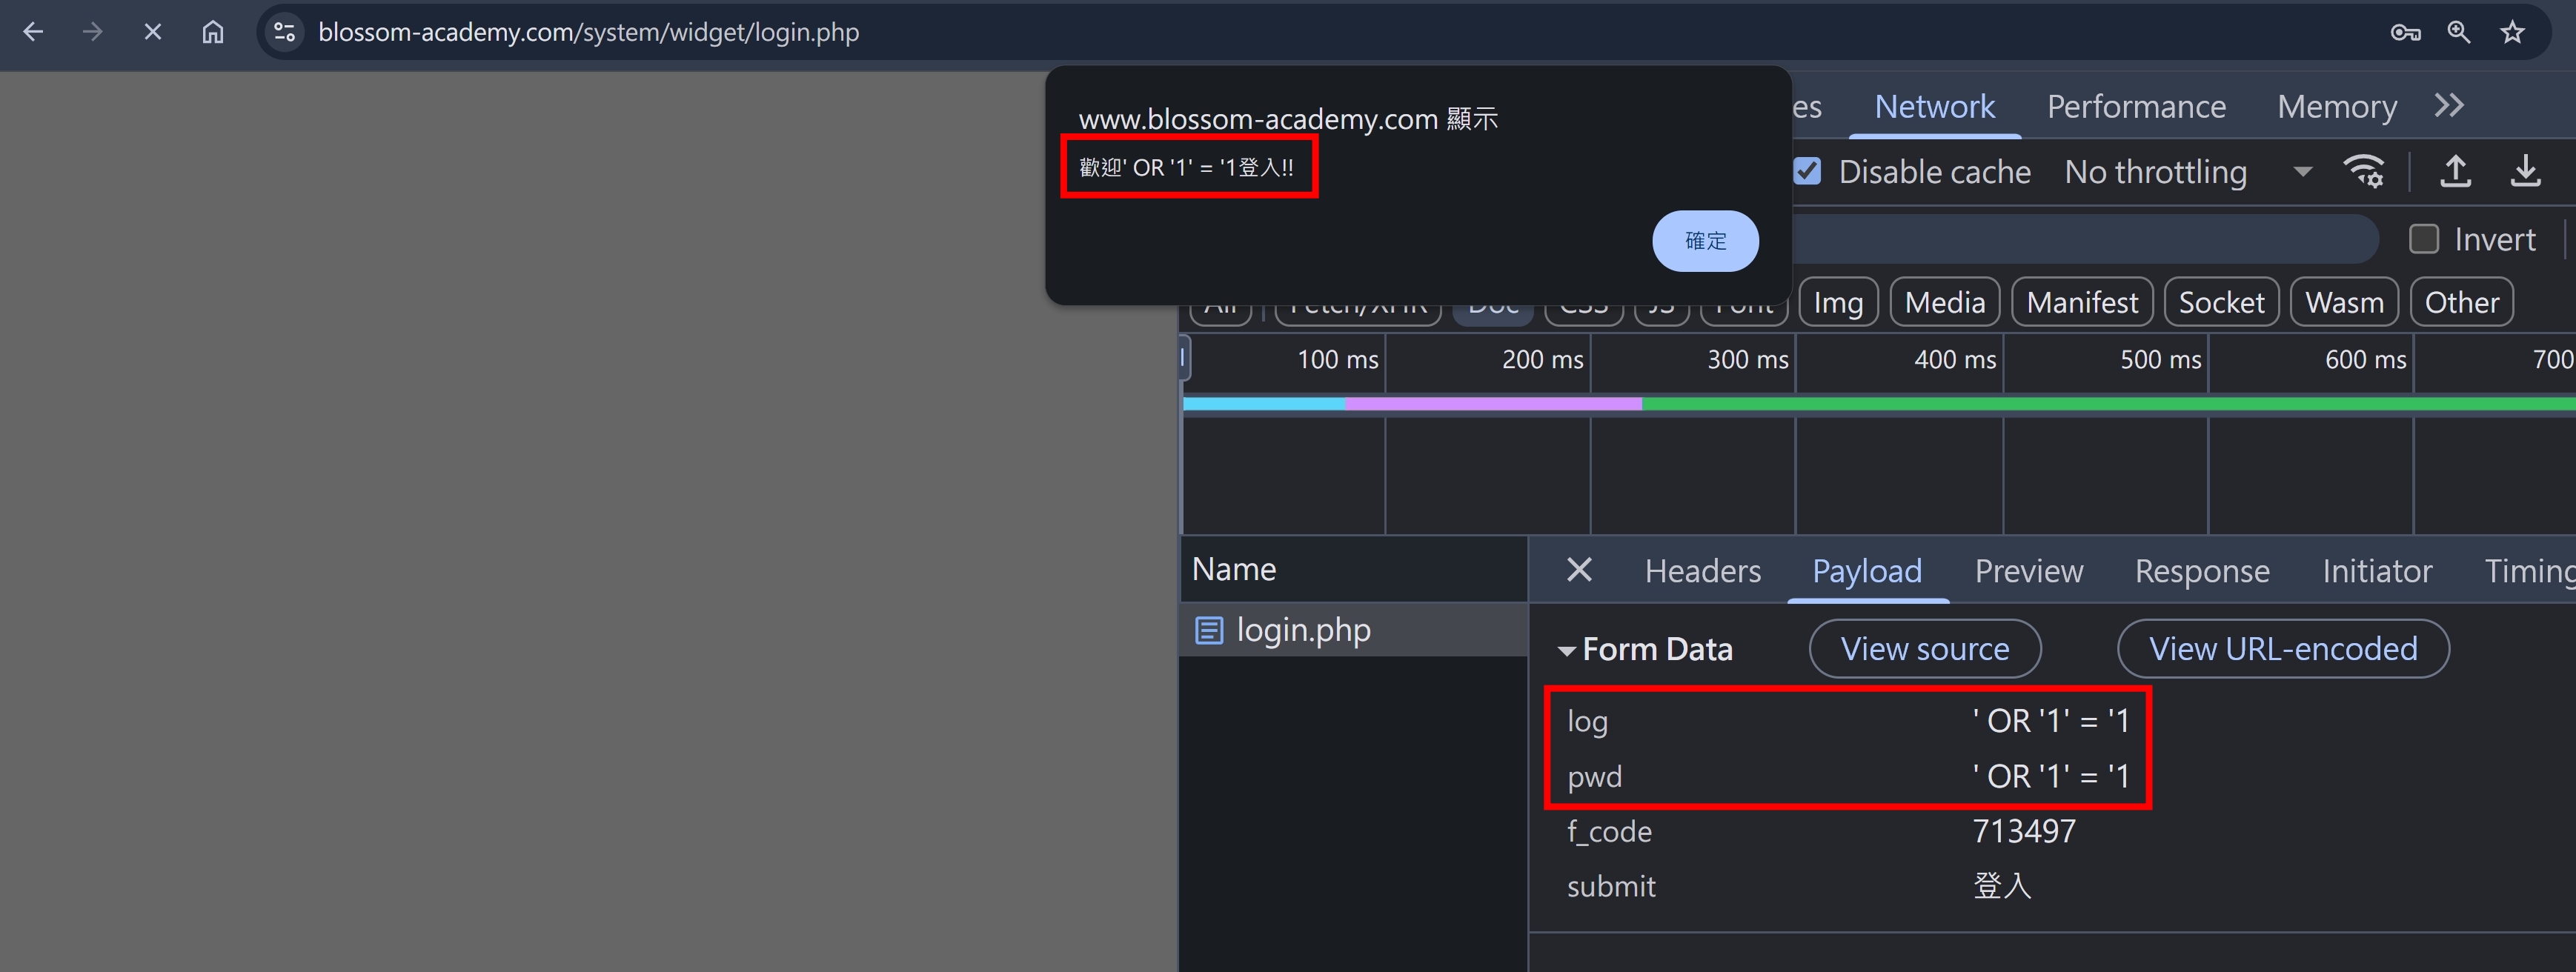Bookmark this page with the star
Screen dimensions: 2576x972
click(x=2512, y=32)
